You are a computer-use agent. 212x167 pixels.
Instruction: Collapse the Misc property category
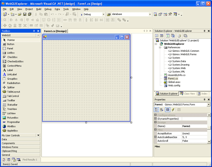(155, 130)
